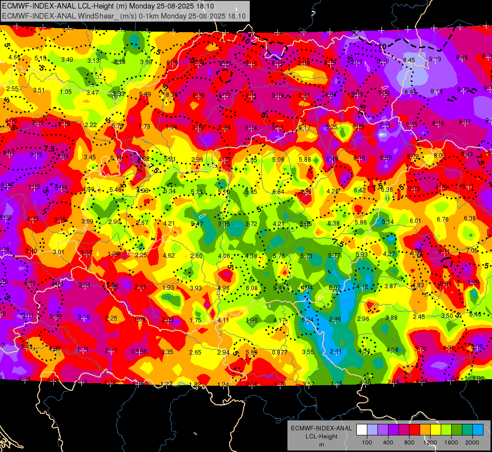Image resolution: width=492 pixels, height=452 pixels.
Task: Click the grid value 7.05
Action: pyautogui.click(x=472, y=250)
